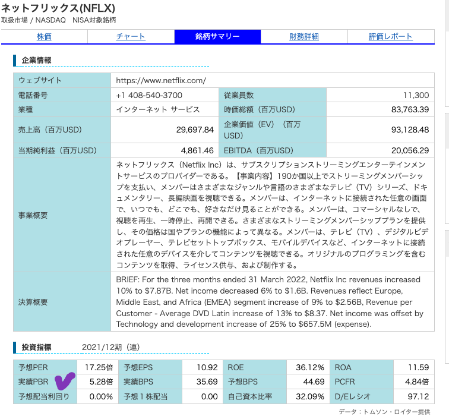Click the ROE label
Screen dimensions: 449x416
pyautogui.click(x=235, y=367)
